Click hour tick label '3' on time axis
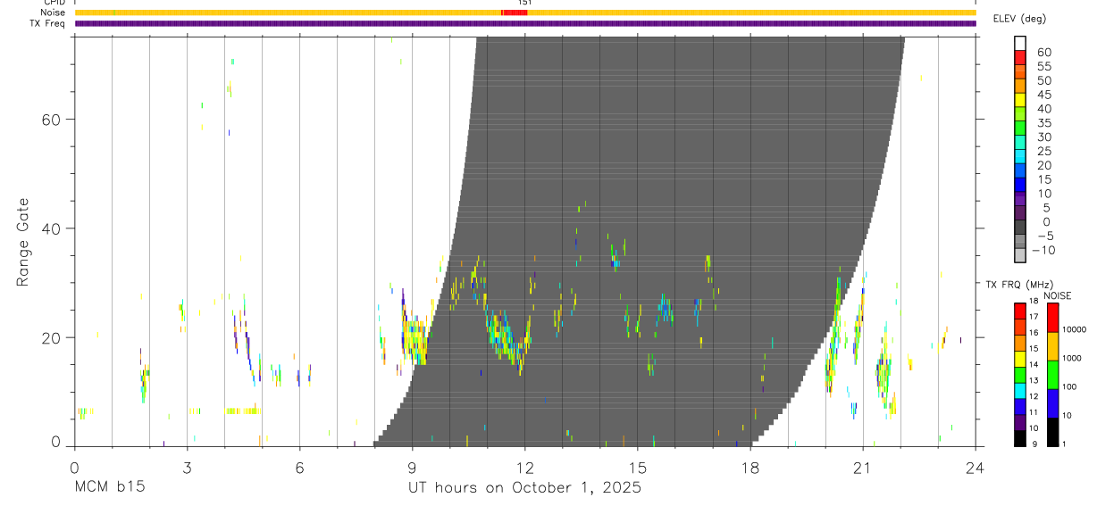The height and width of the screenshot is (506, 1097). (187, 467)
